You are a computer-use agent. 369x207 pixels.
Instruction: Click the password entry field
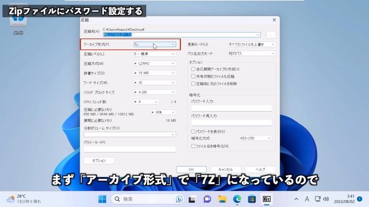(x=232, y=108)
